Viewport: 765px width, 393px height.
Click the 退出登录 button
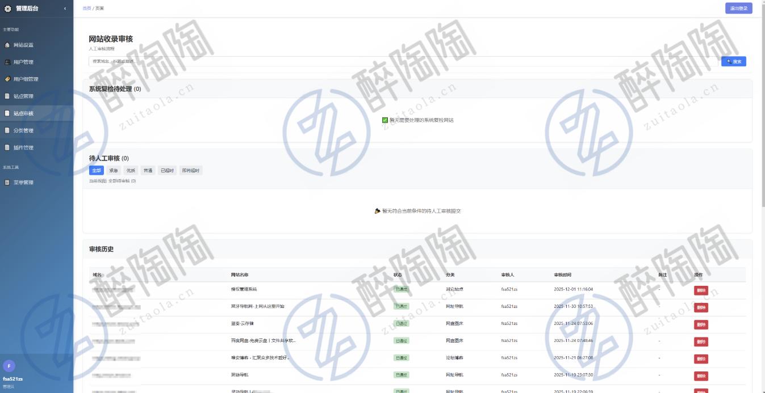click(x=738, y=9)
